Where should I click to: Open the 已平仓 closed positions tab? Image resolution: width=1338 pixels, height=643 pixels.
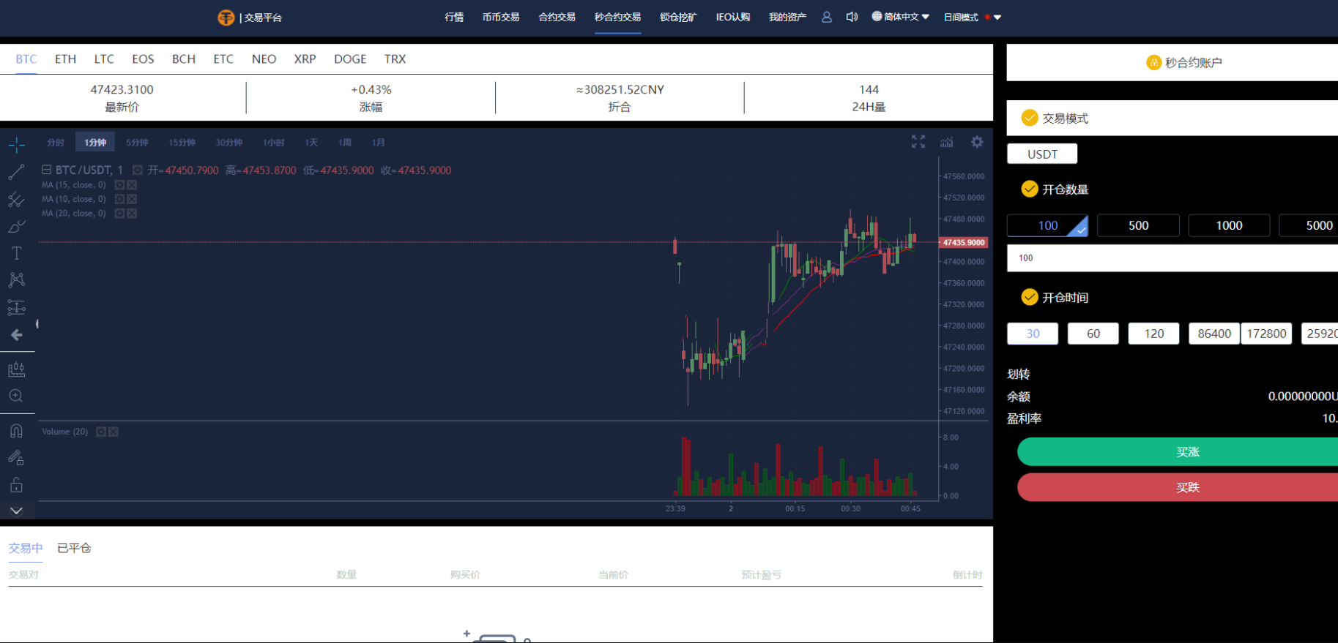(74, 548)
